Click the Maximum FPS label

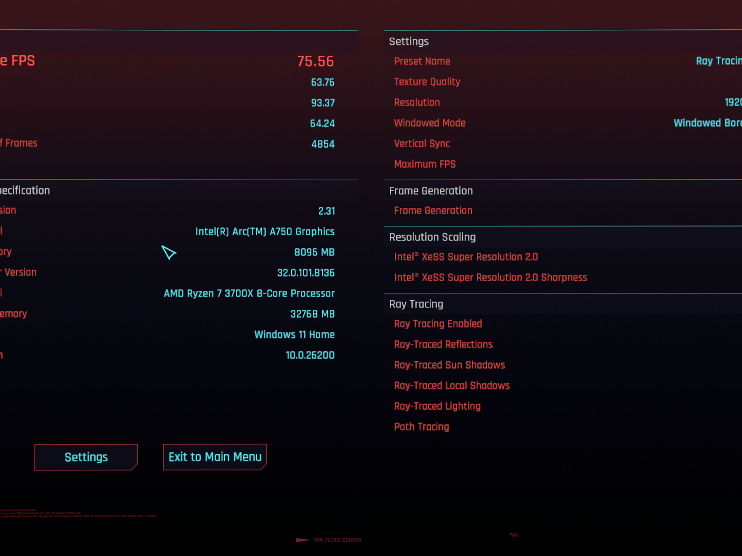click(x=425, y=164)
